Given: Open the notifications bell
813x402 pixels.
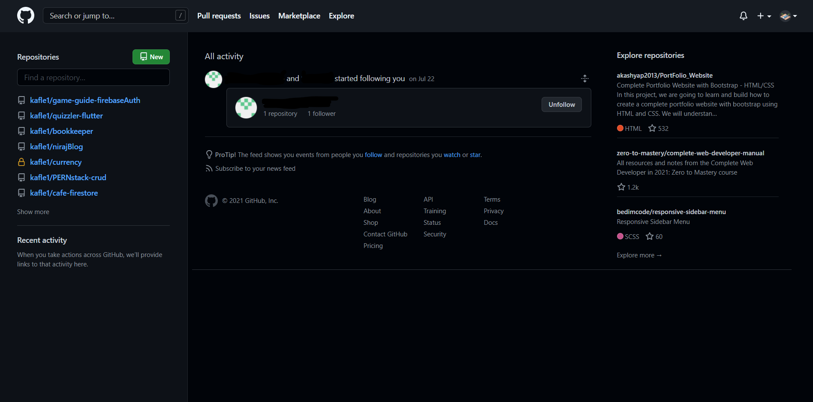Looking at the screenshot, I should pyautogui.click(x=744, y=16).
